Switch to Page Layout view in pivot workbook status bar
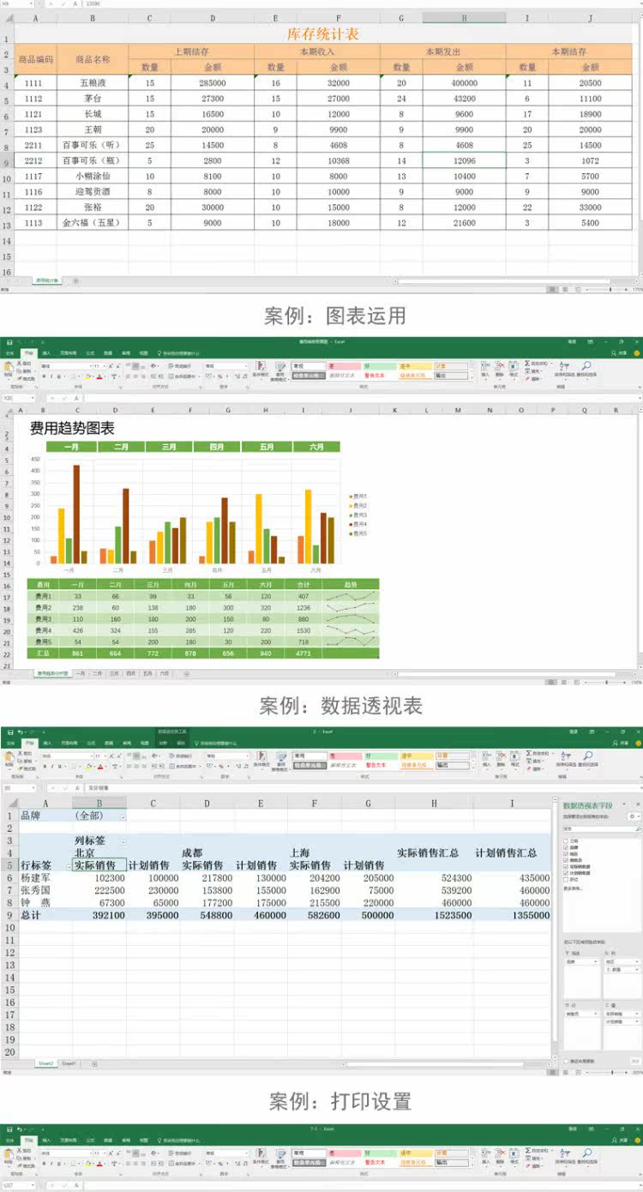This screenshot has width=643, height=1192. coord(565,1072)
